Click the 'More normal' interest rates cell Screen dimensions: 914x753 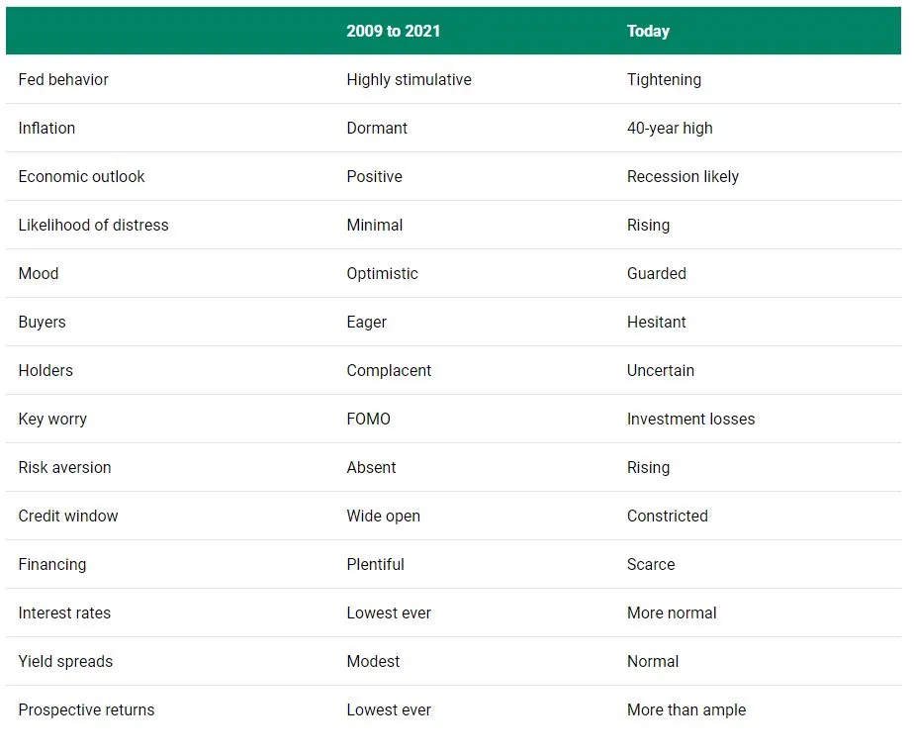(672, 612)
